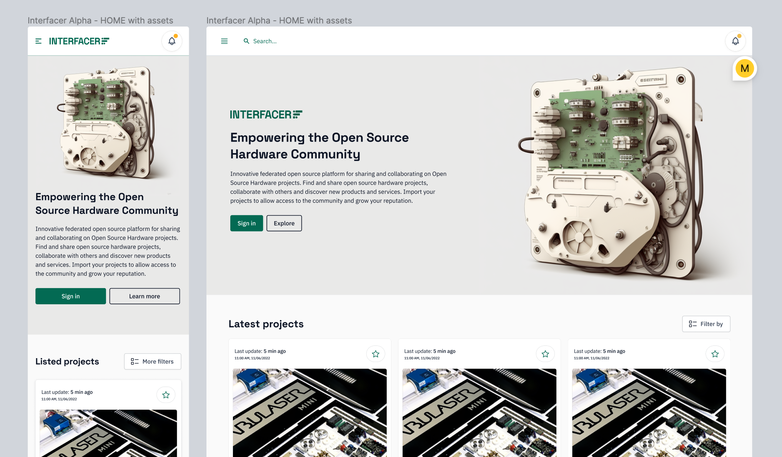
Task: Open the Filter by options
Action: (x=706, y=324)
